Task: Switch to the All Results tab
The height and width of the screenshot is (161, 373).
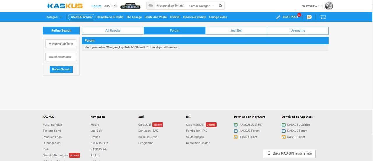Action: (x=113, y=30)
